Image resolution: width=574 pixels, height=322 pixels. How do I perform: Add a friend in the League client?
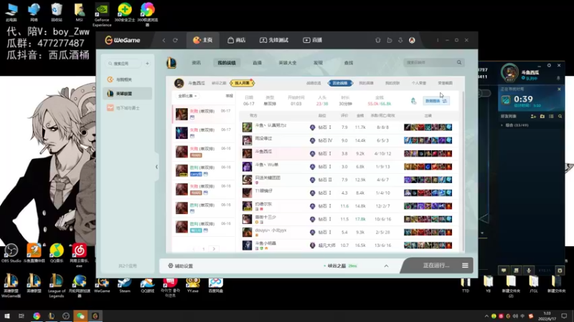533,117
